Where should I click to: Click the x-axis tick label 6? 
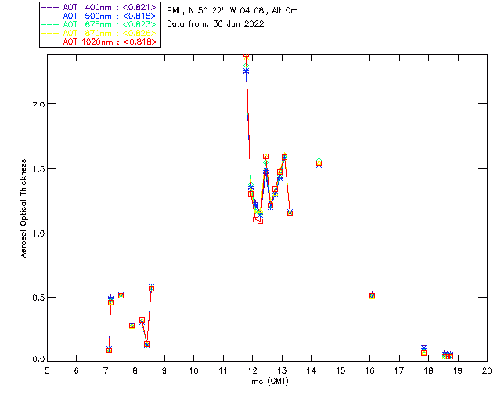[x=77, y=371]
